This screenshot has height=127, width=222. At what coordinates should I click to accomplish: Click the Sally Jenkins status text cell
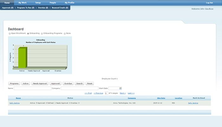click(55, 103)
